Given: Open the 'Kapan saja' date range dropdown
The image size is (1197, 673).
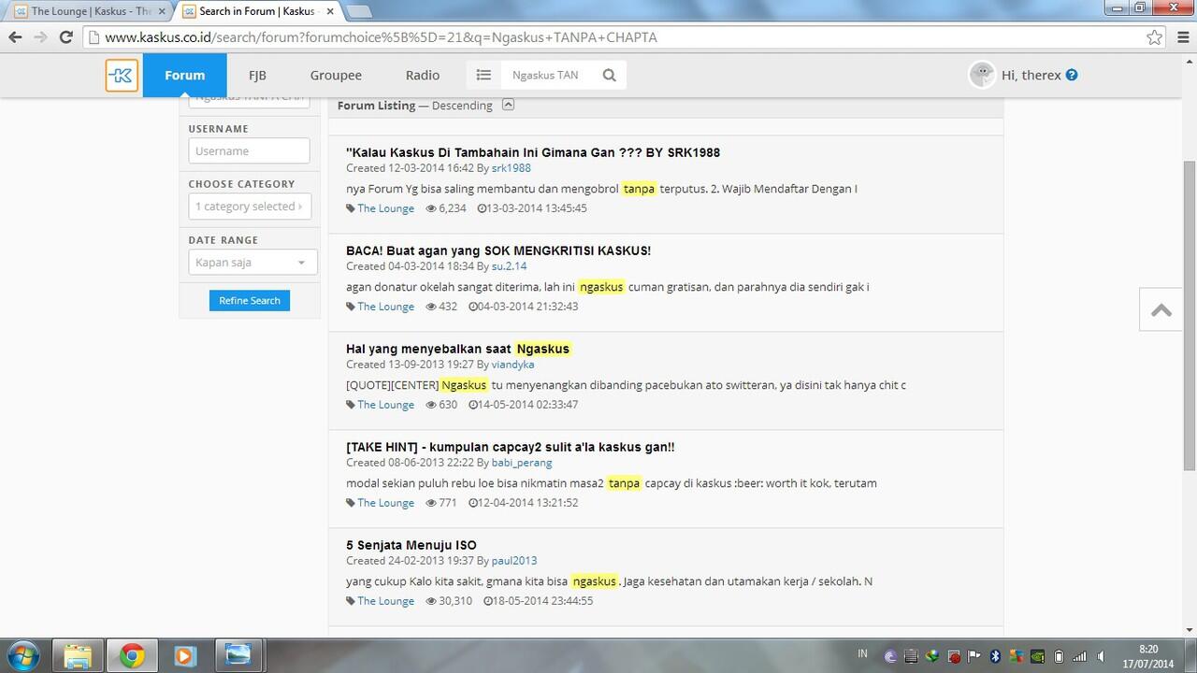Looking at the screenshot, I should coord(252,263).
